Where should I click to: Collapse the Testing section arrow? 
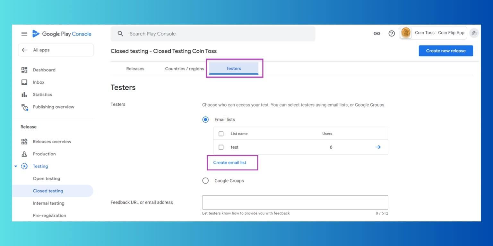pos(15,166)
